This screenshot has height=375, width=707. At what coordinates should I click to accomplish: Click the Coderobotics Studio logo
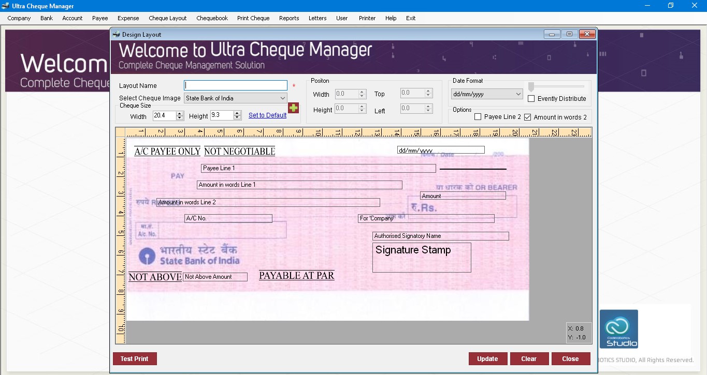point(619,329)
